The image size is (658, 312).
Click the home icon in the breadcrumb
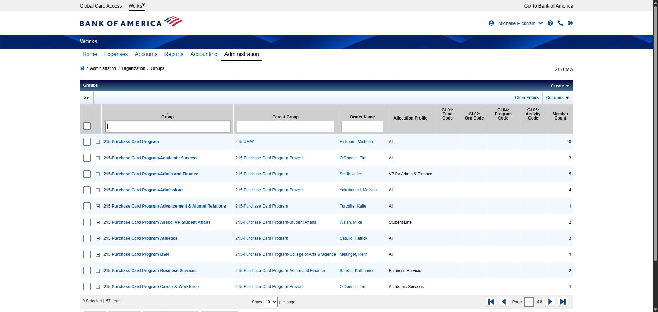coord(82,68)
